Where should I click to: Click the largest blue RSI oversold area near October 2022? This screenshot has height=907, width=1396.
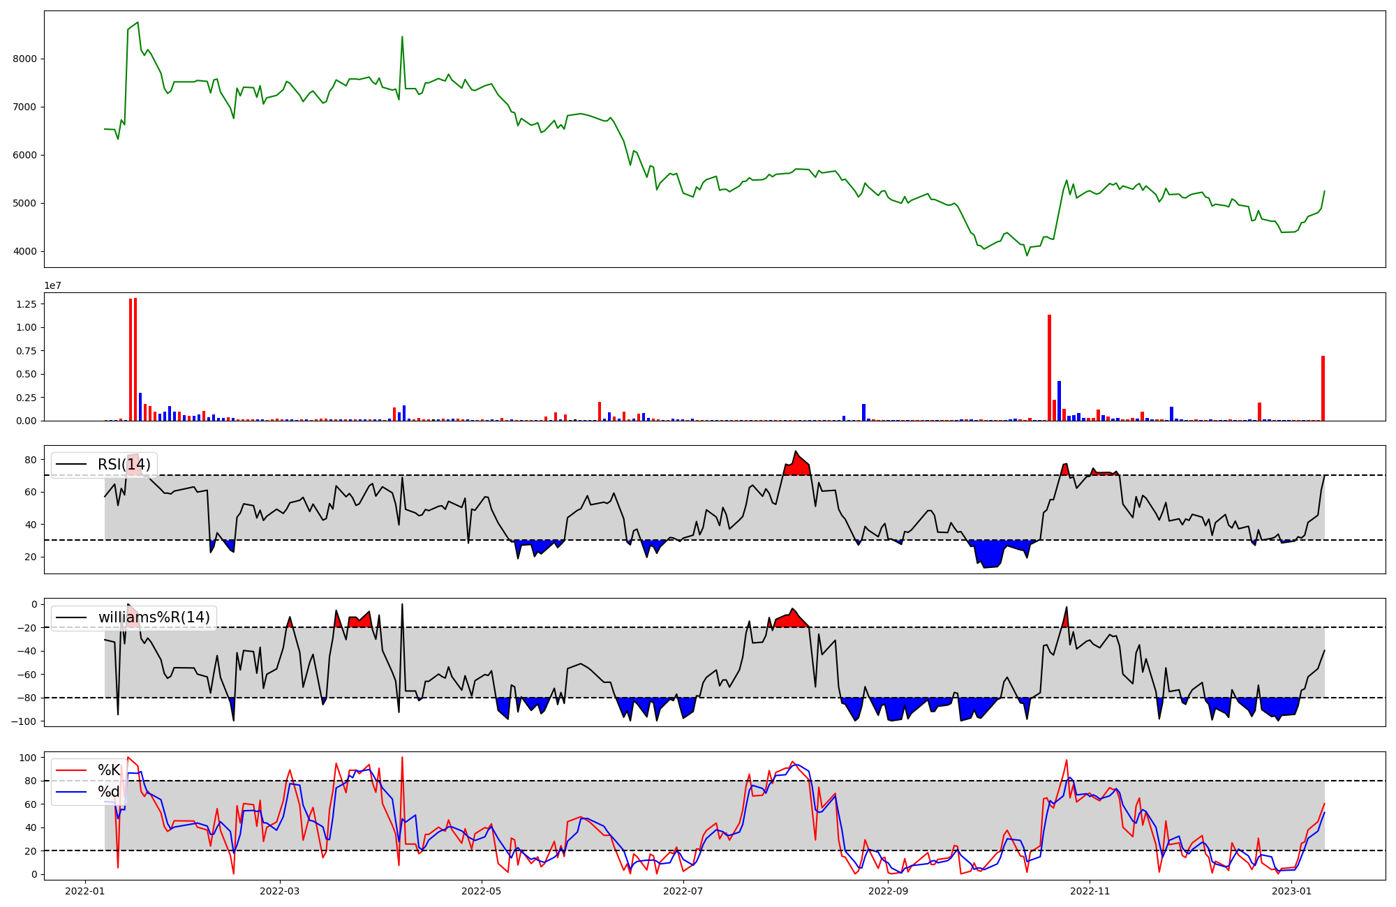[991, 553]
